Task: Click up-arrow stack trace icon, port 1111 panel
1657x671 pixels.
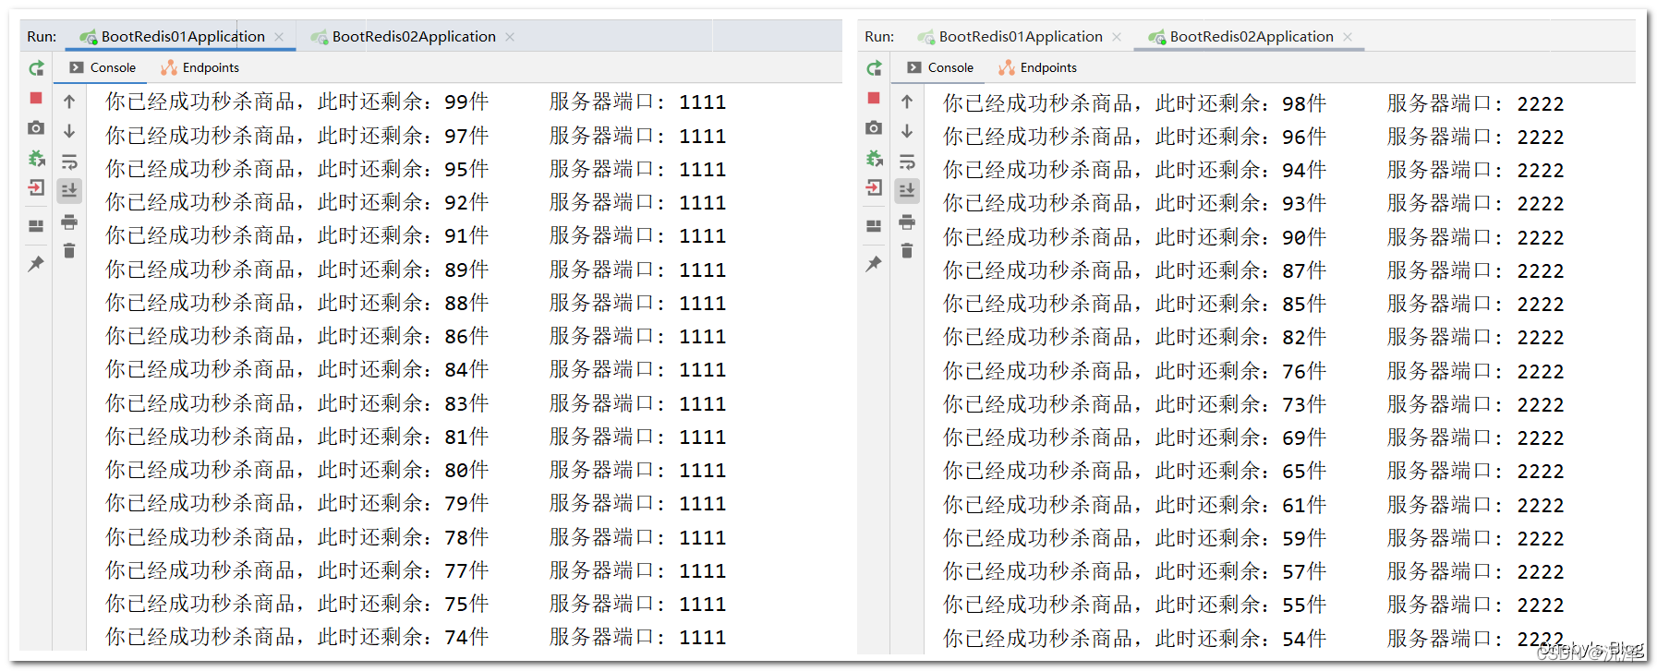Action: (69, 102)
